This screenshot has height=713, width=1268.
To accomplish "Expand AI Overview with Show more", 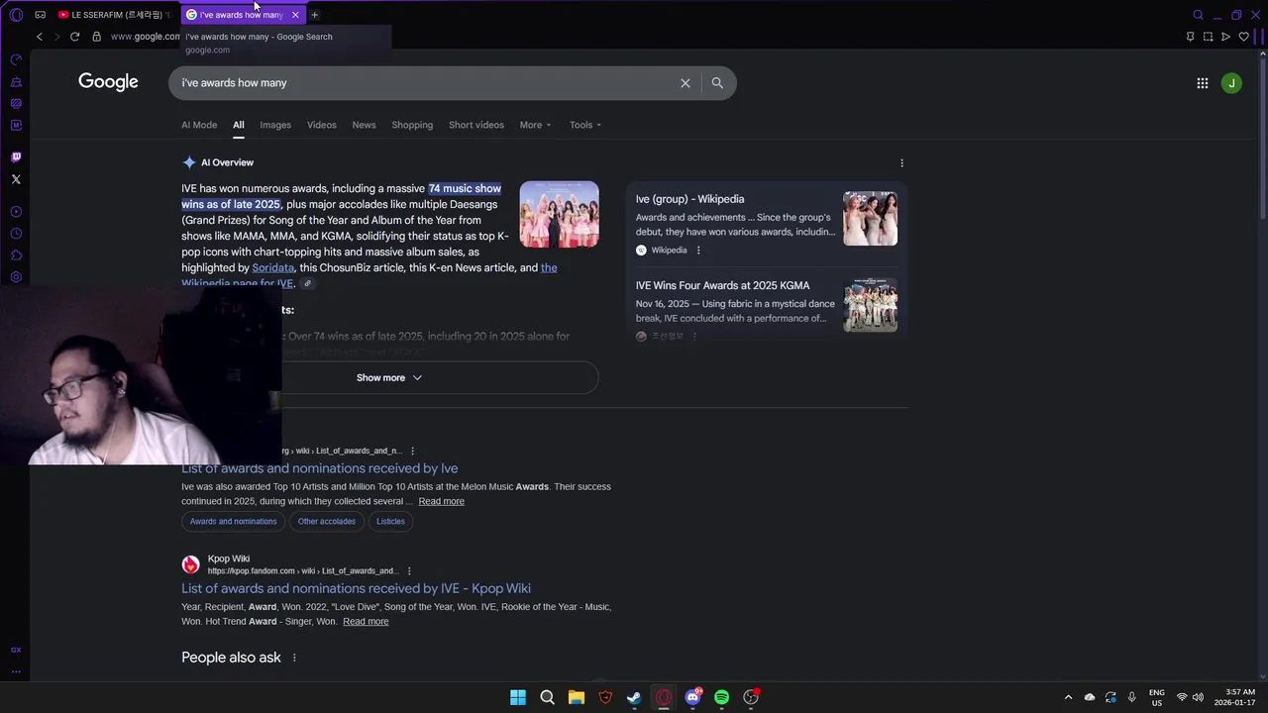I will coord(389,377).
